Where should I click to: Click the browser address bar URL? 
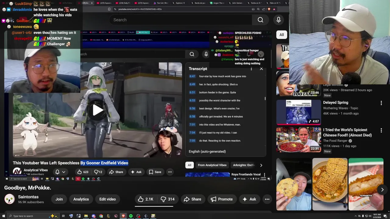[140, 9]
